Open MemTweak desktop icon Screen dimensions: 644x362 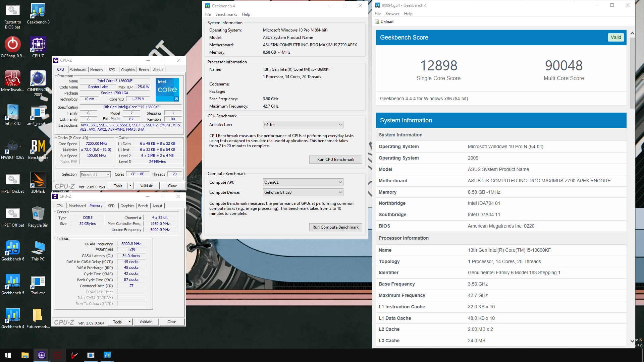tap(12, 81)
